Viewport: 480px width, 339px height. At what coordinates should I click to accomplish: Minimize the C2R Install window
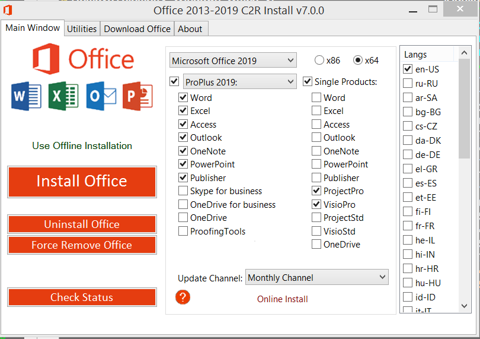tap(413, 10)
